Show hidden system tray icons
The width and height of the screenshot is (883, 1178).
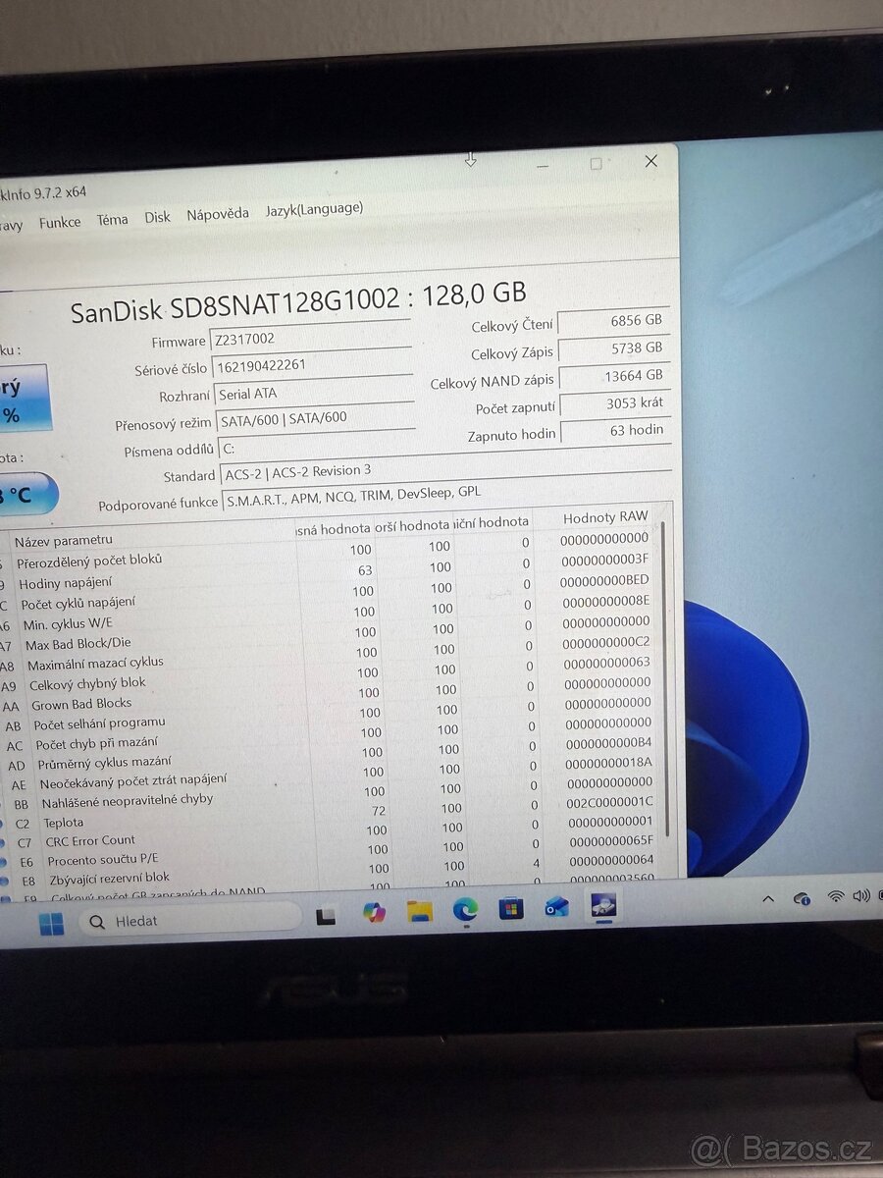(768, 899)
